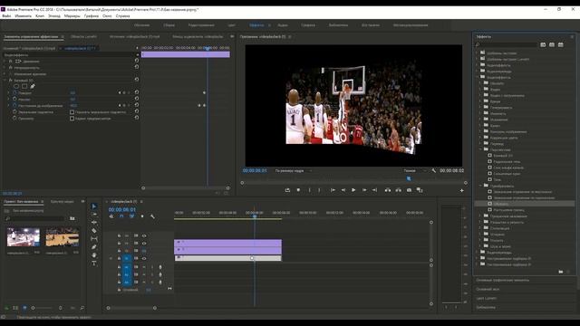Create new custom bin in Effects panel

(x=561, y=272)
